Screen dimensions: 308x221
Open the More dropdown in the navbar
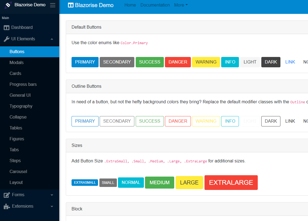coord(180,5)
